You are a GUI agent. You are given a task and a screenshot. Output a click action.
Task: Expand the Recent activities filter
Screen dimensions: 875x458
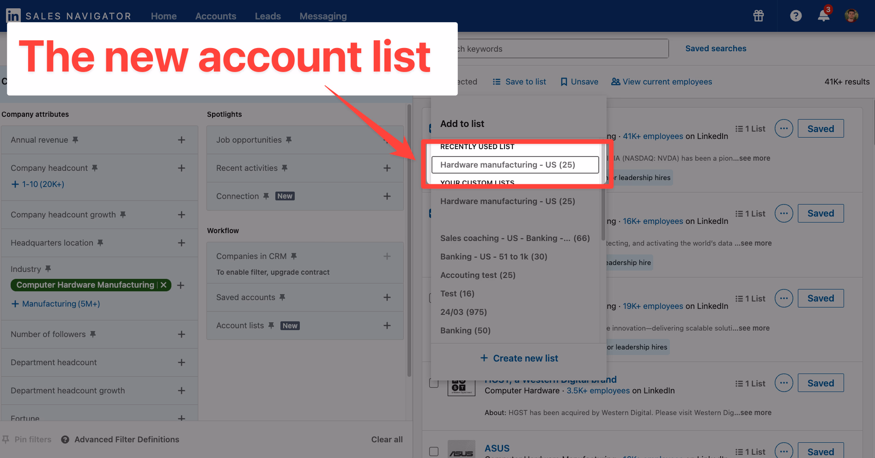(x=387, y=168)
